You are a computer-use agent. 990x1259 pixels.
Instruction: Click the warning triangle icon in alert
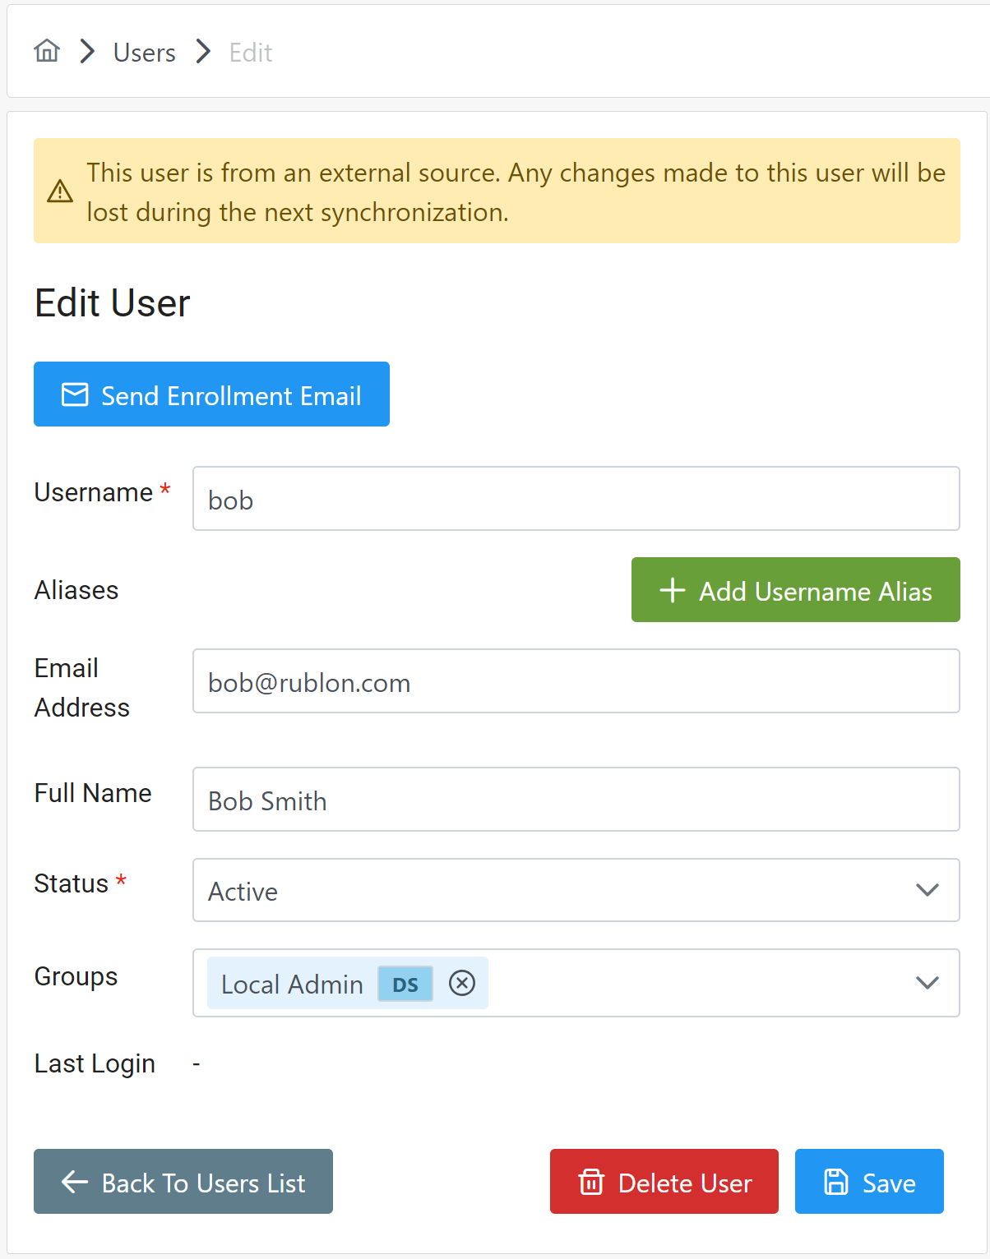pyautogui.click(x=60, y=191)
